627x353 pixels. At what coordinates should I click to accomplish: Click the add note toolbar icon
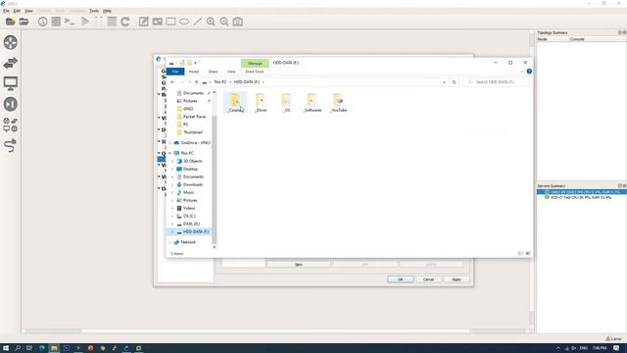[x=144, y=22]
